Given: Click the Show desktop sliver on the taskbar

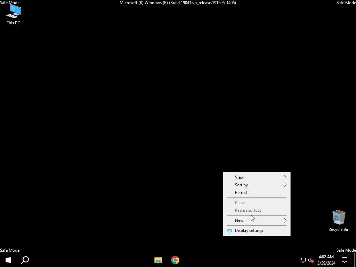Looking at the screenshot, I should (x=355, y=260).
